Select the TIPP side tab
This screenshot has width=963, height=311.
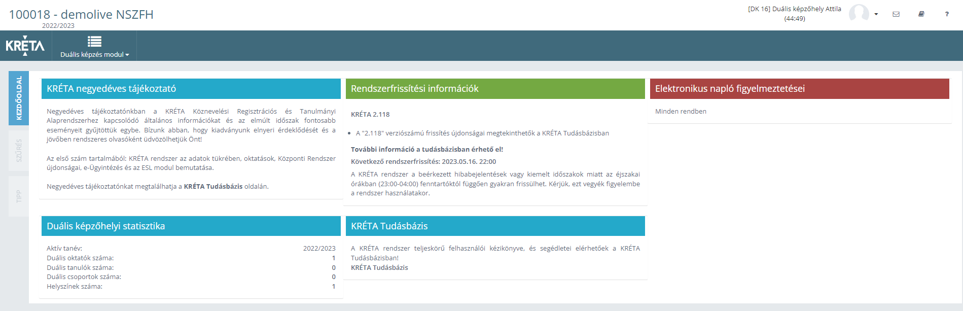pos(19,196)
